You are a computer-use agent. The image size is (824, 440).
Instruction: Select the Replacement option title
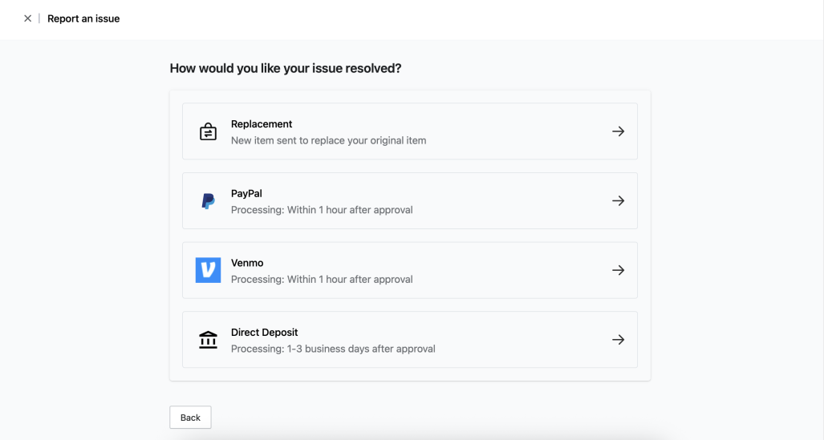pyautogui.click(x=262, y=124)
